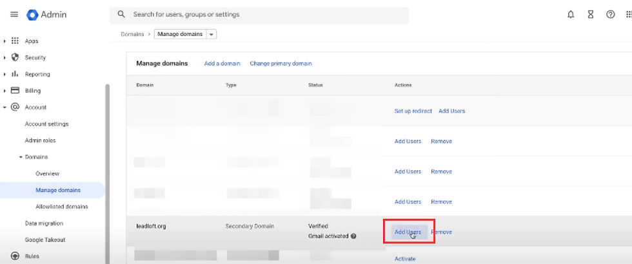632x264 pixels.
Task: Click the Add a domain link
Action: (x=222, y=64)
